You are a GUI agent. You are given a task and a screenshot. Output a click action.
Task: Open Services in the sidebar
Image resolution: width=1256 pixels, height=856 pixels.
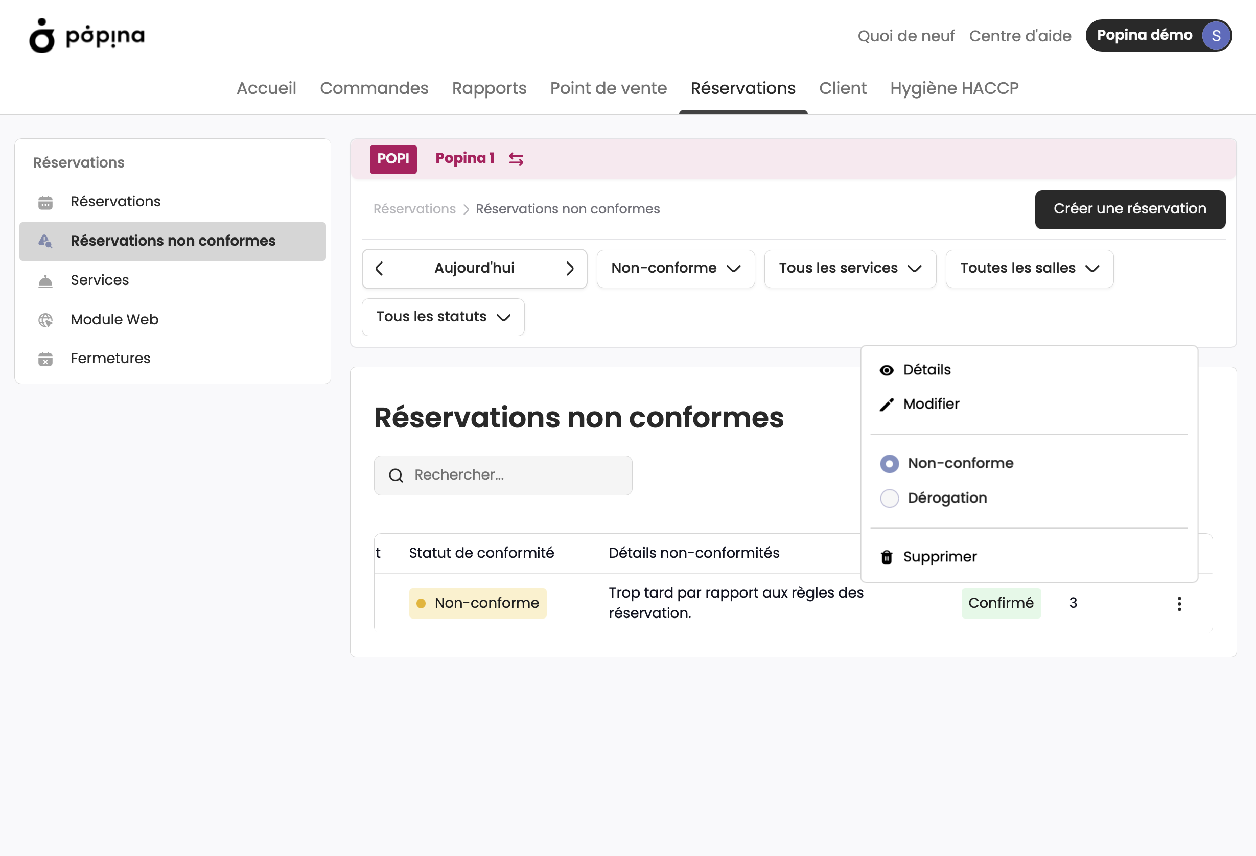[x=172, y=281]
